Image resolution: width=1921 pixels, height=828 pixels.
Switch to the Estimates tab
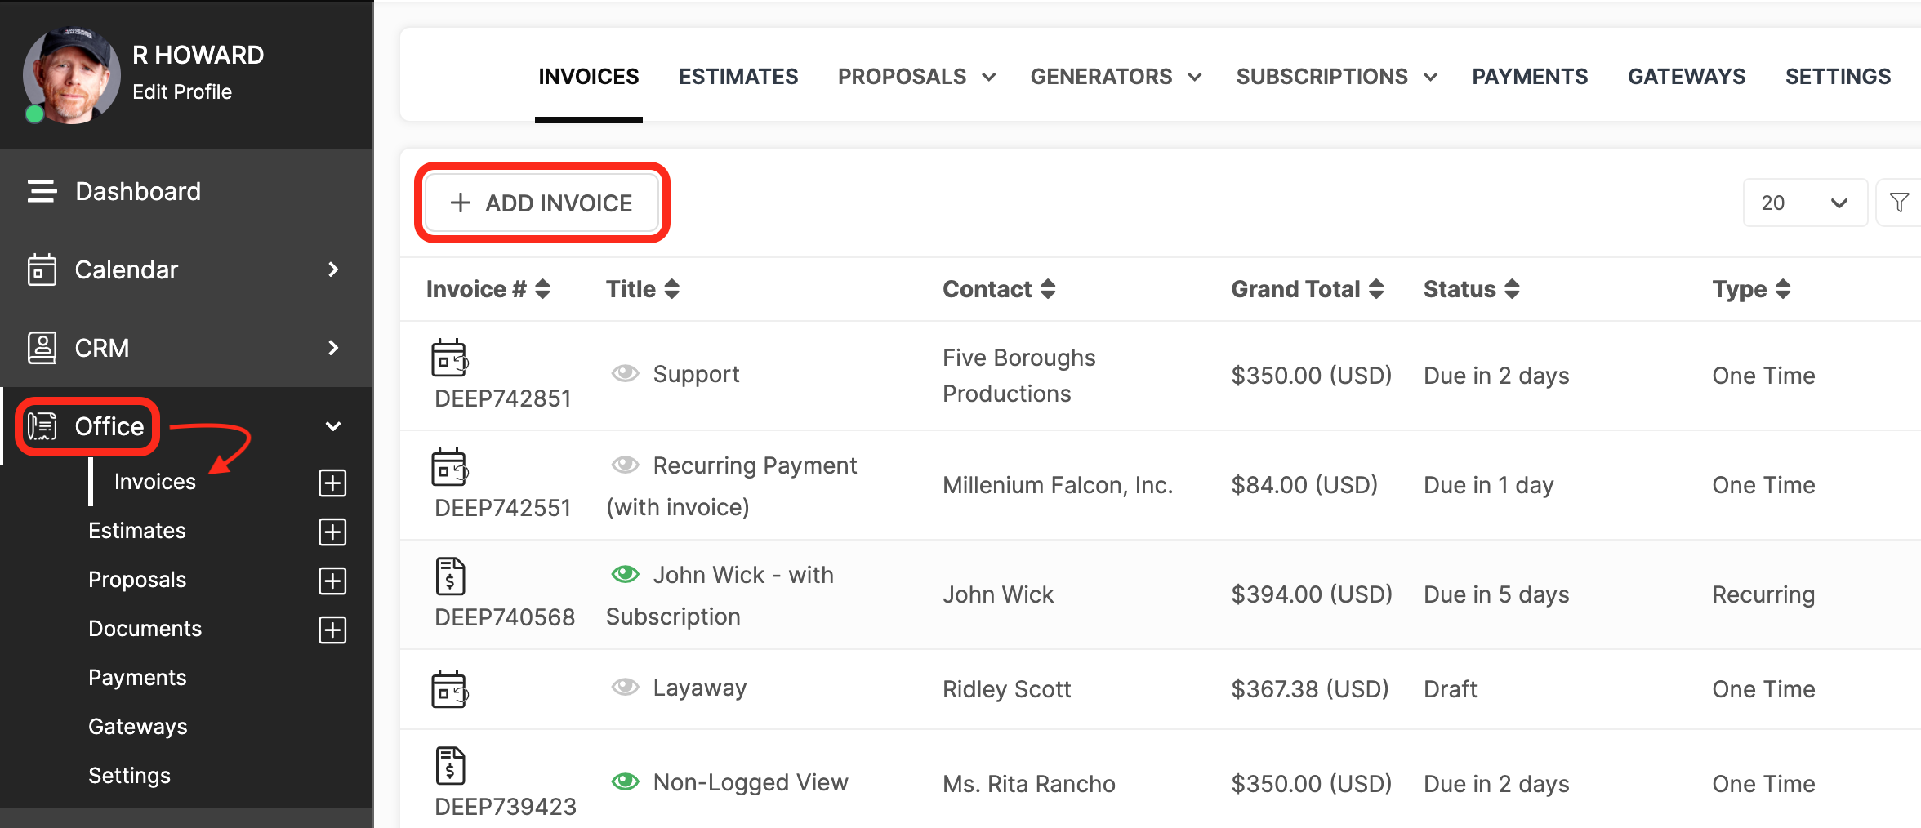(x=738, y=77)
